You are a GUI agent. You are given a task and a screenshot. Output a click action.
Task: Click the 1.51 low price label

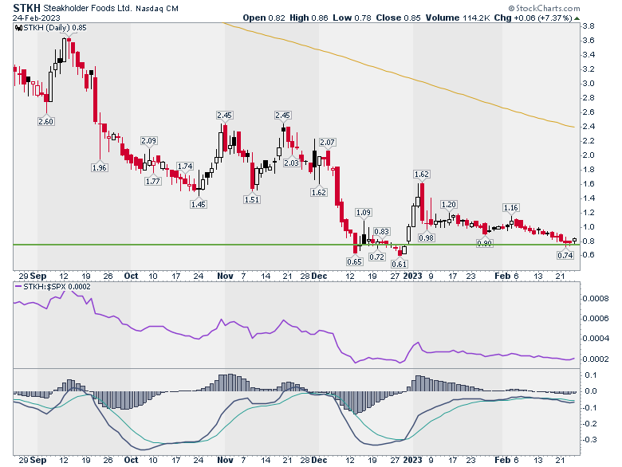click(x=252, y=199)
